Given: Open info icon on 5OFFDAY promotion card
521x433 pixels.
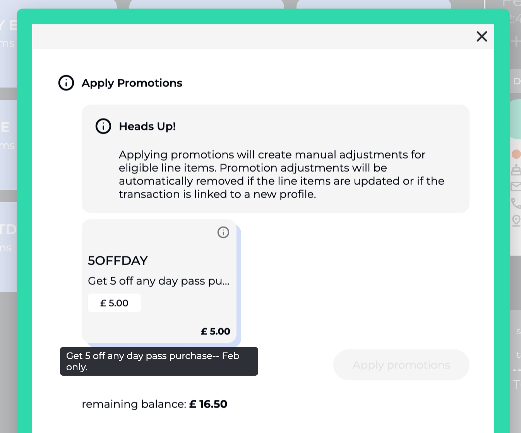Looking at the screenshot, I should (x=223, y=232).
